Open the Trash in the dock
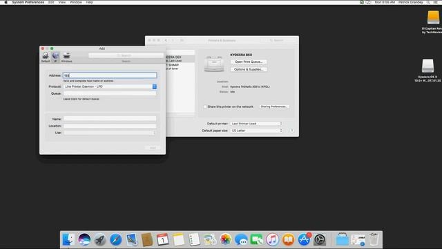442x249 pixels. click(374, 240)
